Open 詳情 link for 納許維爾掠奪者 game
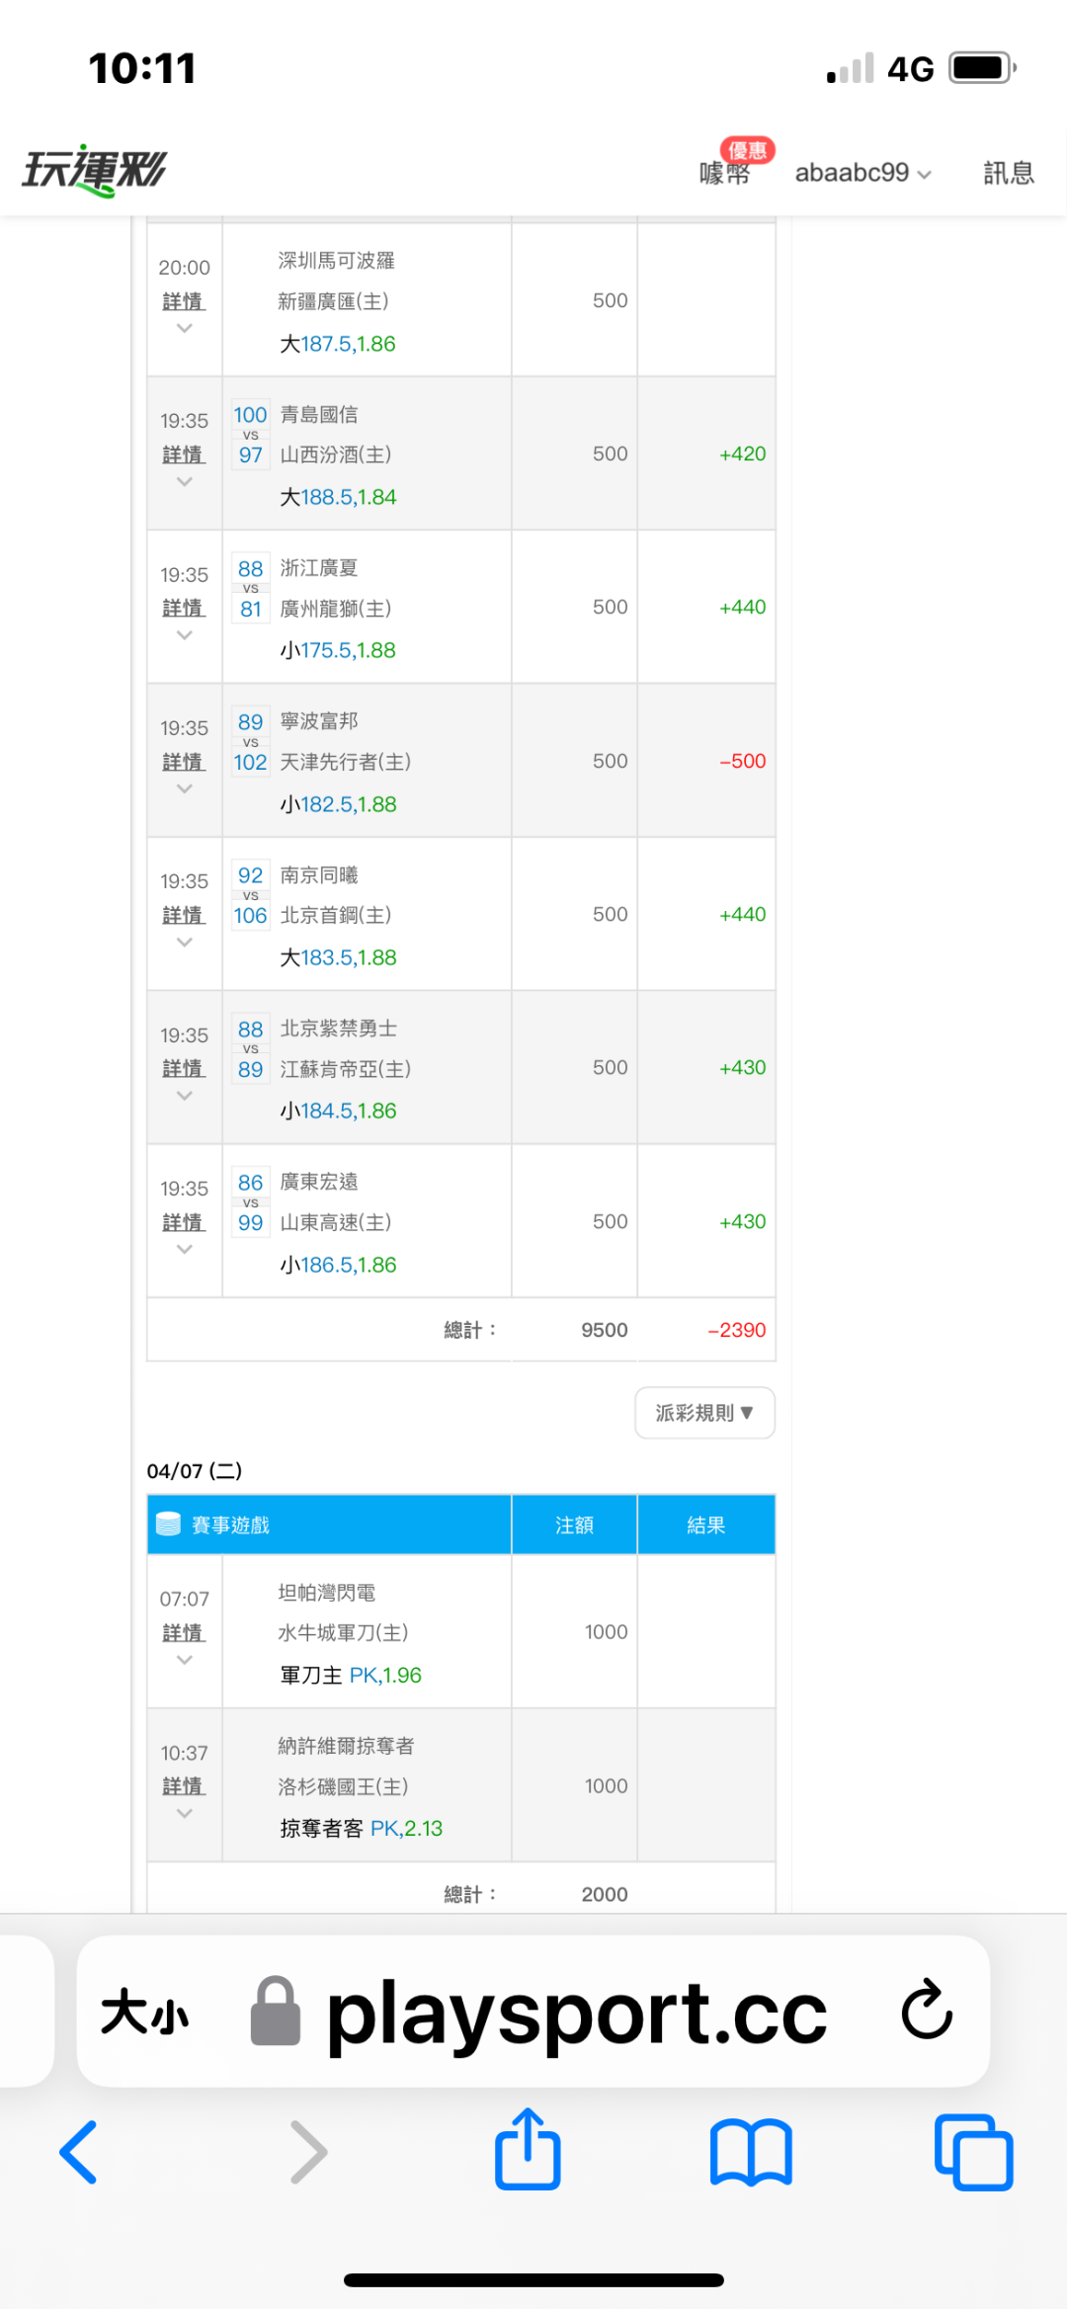The image size is (1067, 2309). tap(184, 1785)
